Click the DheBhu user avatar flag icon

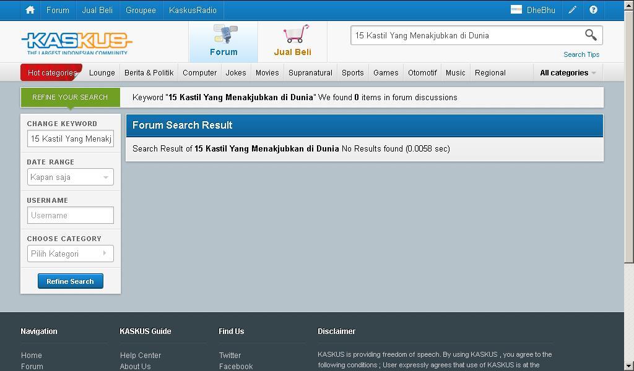[x=516, y=10]
